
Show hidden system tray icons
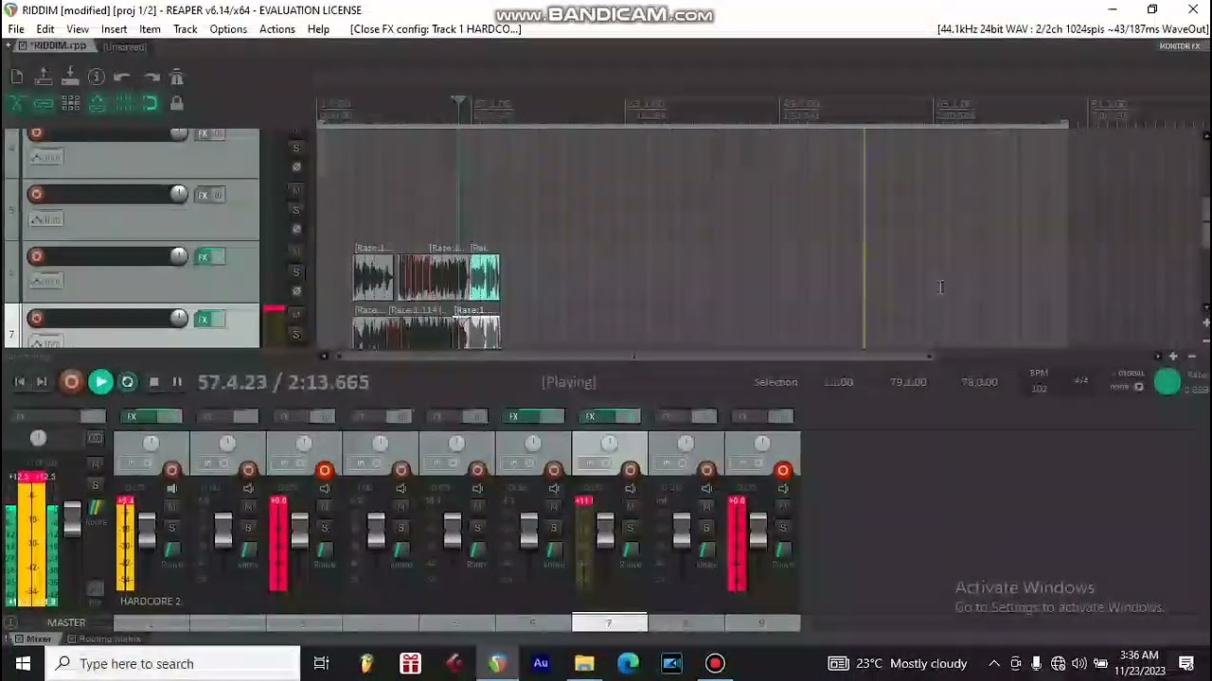point(994,663)
